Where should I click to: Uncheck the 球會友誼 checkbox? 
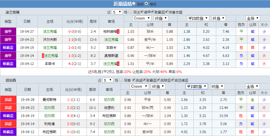pos(166,12)
